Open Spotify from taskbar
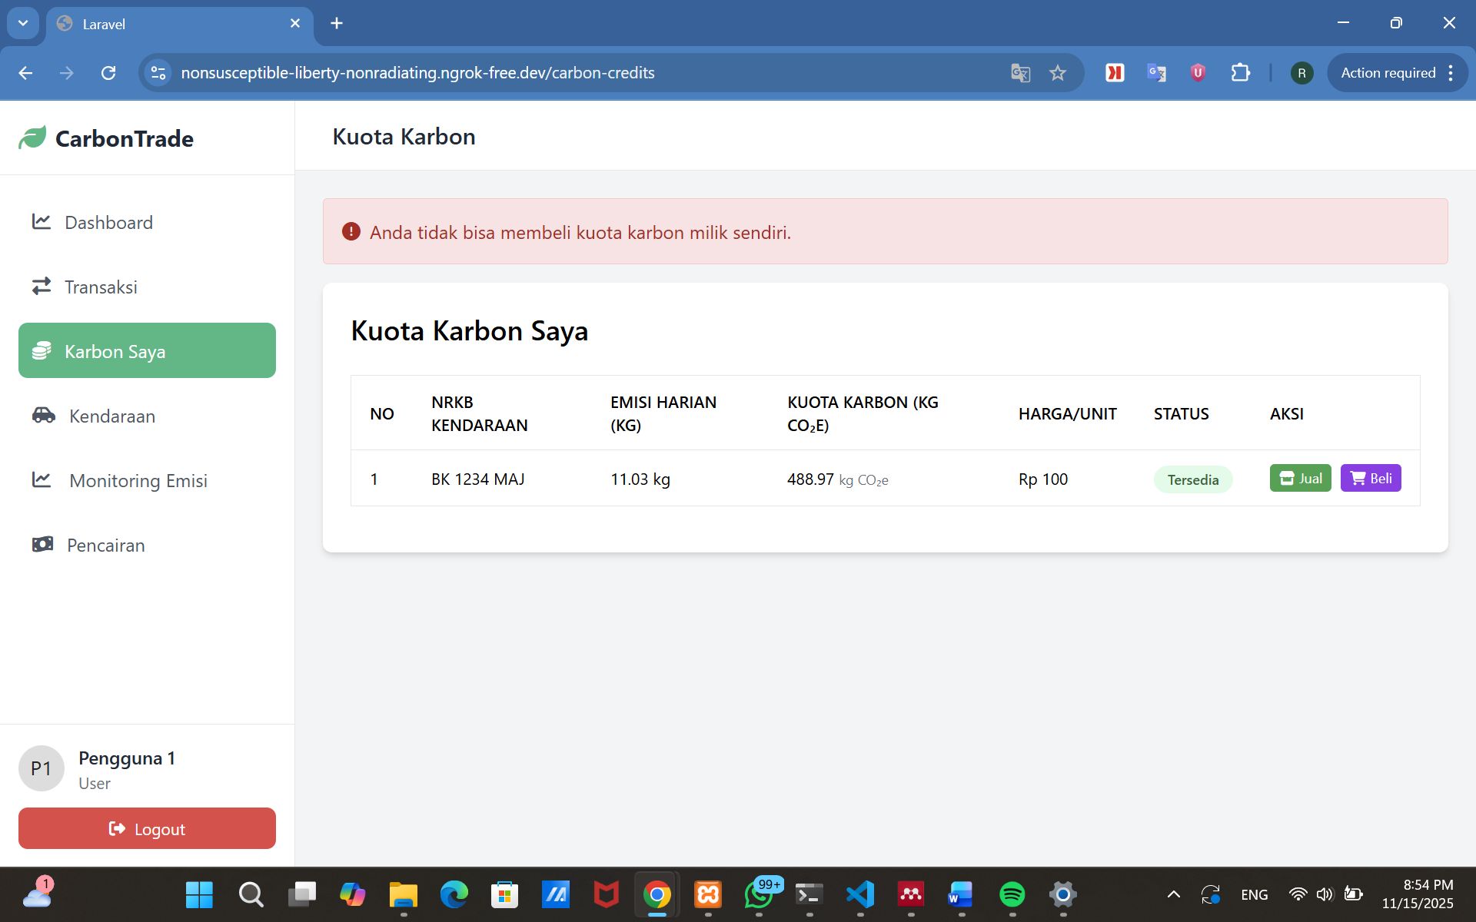1476x922 pixels. coord(1012,894)
